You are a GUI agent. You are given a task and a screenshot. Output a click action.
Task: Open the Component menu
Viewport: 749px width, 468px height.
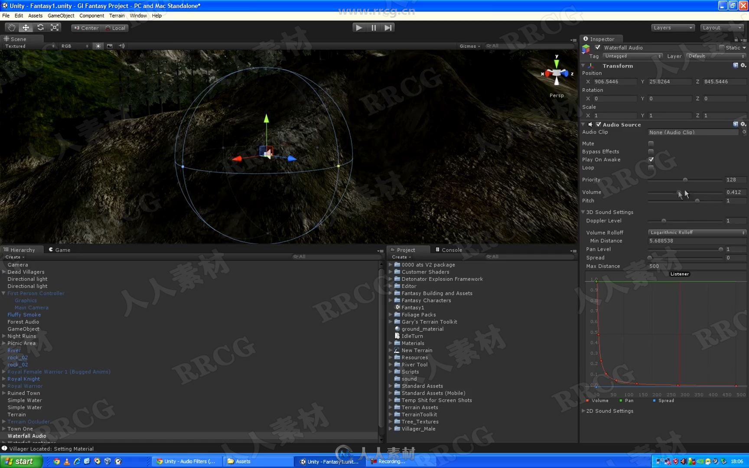point(91,16)
